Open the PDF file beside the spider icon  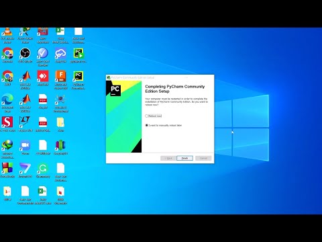tap(43, 102)
